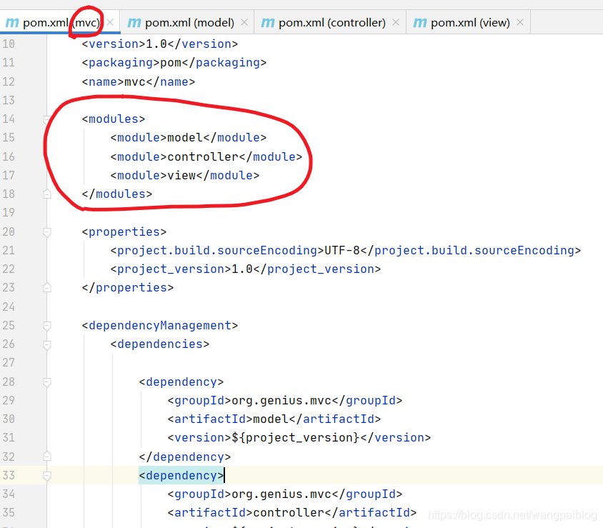Click the closing modules tag
This screenshot has width=603, height=528.
click(117, 194)
